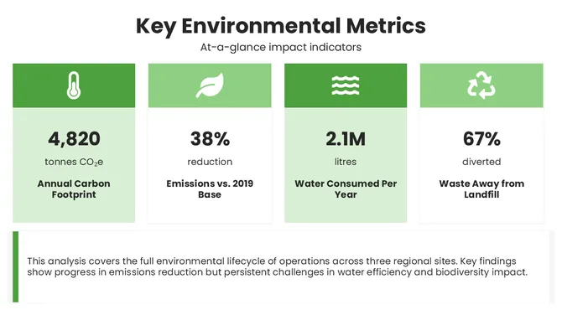This screenshot has width=562, height=315.
Task: Click the 'diverted' label
Action: coord(481,162)
